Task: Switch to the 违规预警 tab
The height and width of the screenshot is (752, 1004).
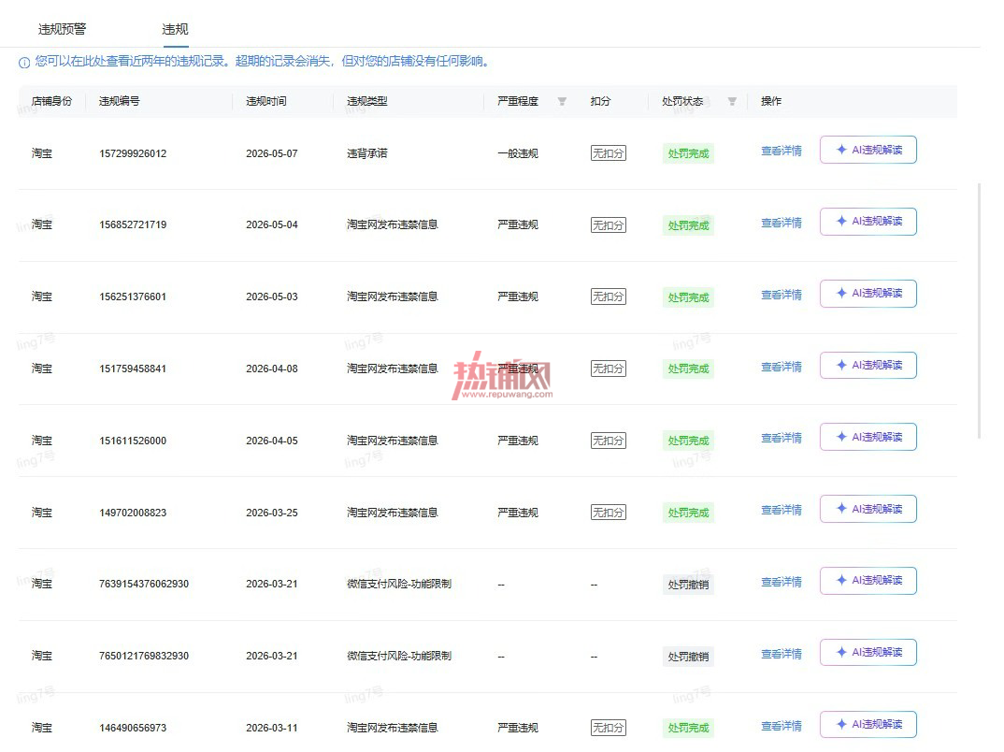Action: (x=62, y=30)
